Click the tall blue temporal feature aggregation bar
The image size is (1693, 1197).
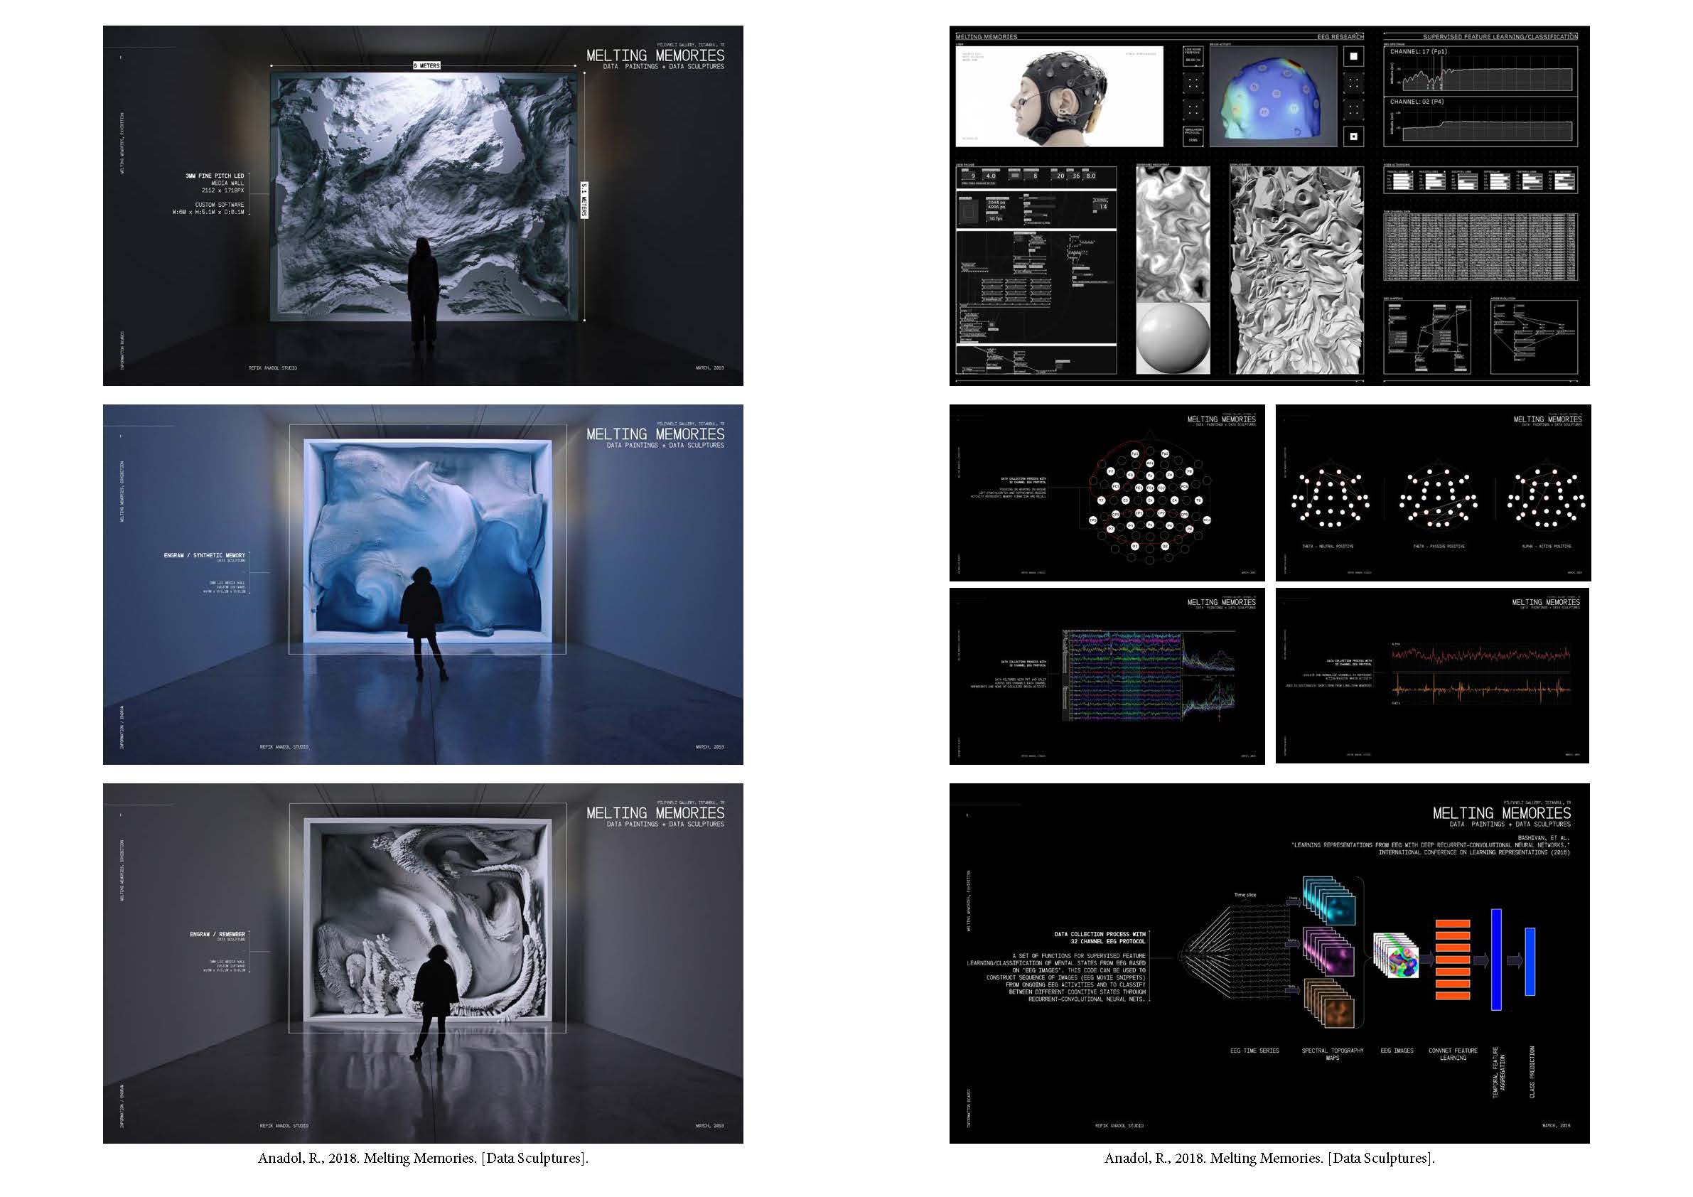(x=1496, y=959)
